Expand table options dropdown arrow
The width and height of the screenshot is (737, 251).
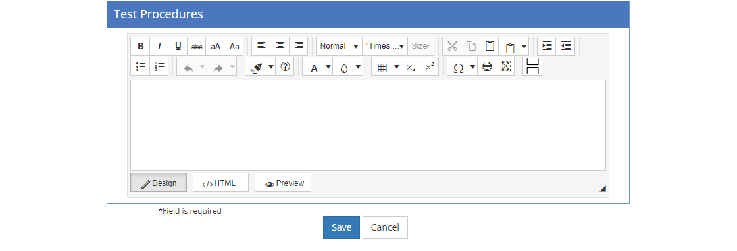[397, 66]
